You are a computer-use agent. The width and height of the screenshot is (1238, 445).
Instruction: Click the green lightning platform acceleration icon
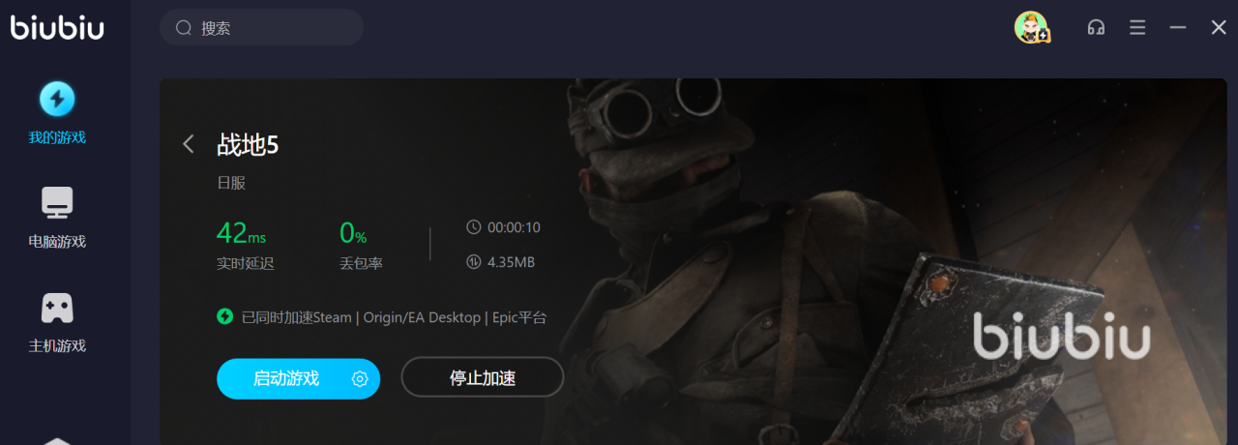pos(225,316)
